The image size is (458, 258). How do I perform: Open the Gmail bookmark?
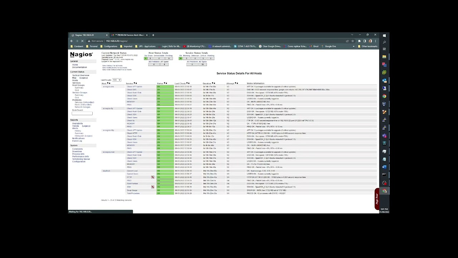pos(314,46)
